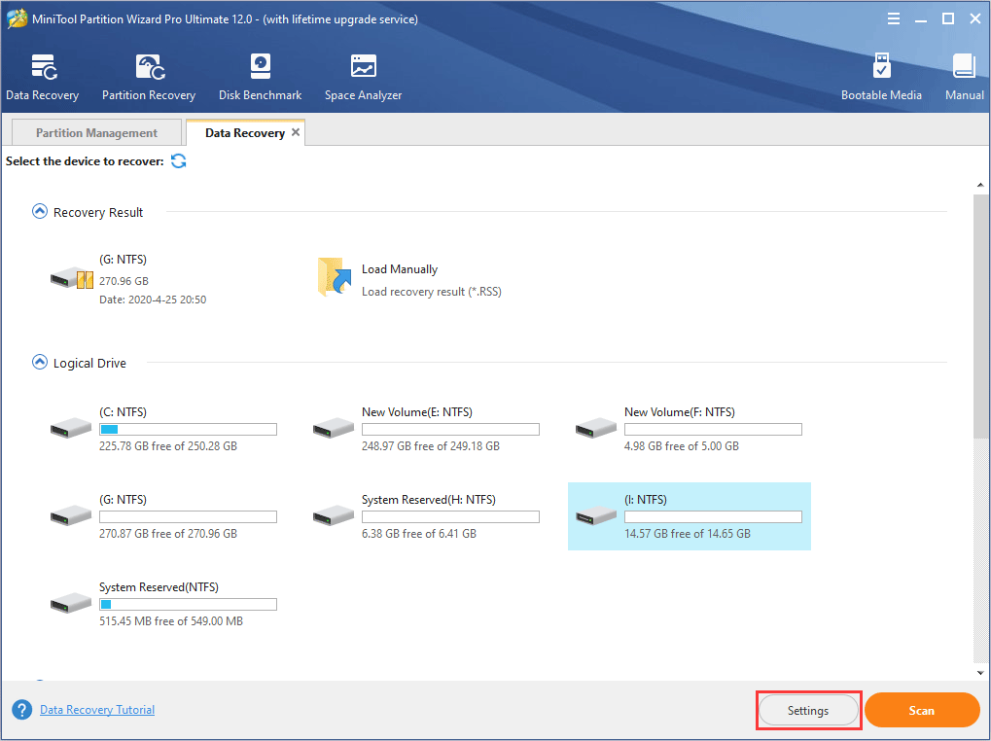Refresh the device list
The width and height of the screenshot is (991, 741).
179,161
